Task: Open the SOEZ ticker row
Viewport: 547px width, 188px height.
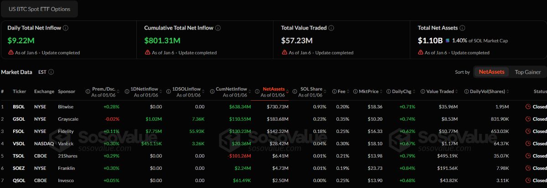Action: pyautogui.click(x=19, y=168)
